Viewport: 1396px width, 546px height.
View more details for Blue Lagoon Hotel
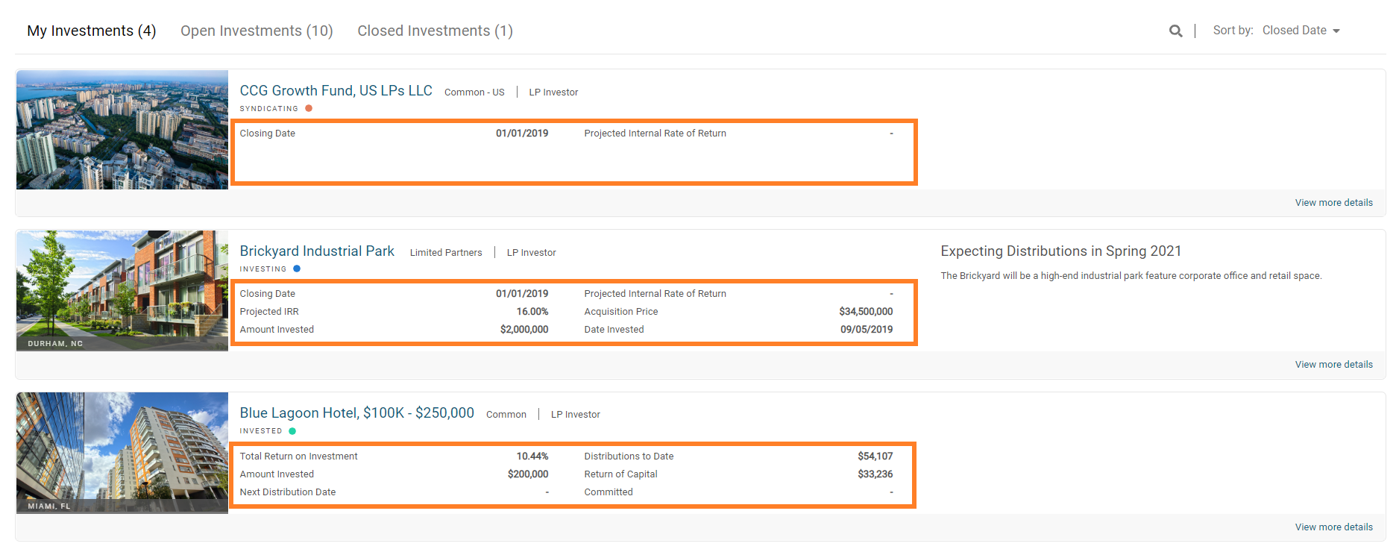(1333, 527)
